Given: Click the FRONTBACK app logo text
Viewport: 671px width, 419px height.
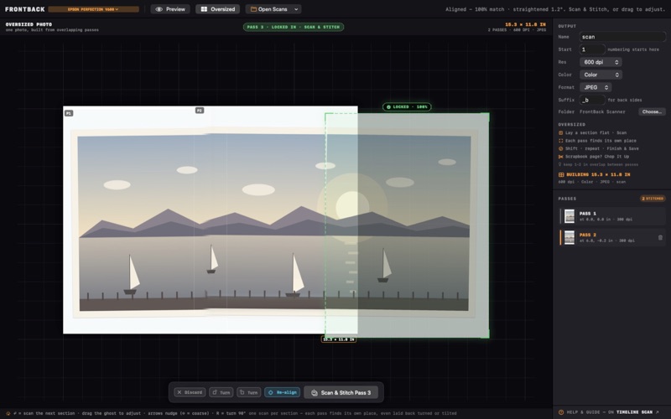Looking at the screenshot, I should coord(25,9).
